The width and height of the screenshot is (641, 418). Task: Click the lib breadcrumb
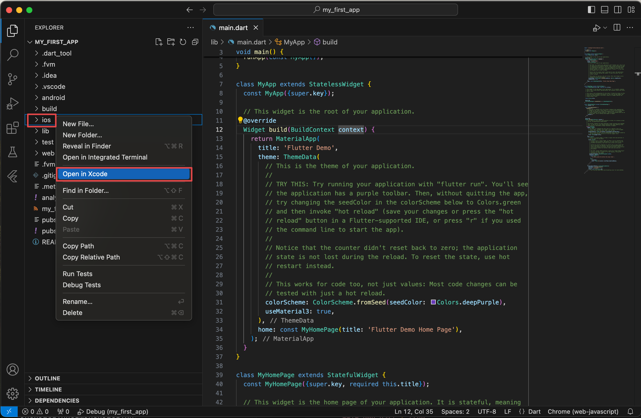click(214, 42)
